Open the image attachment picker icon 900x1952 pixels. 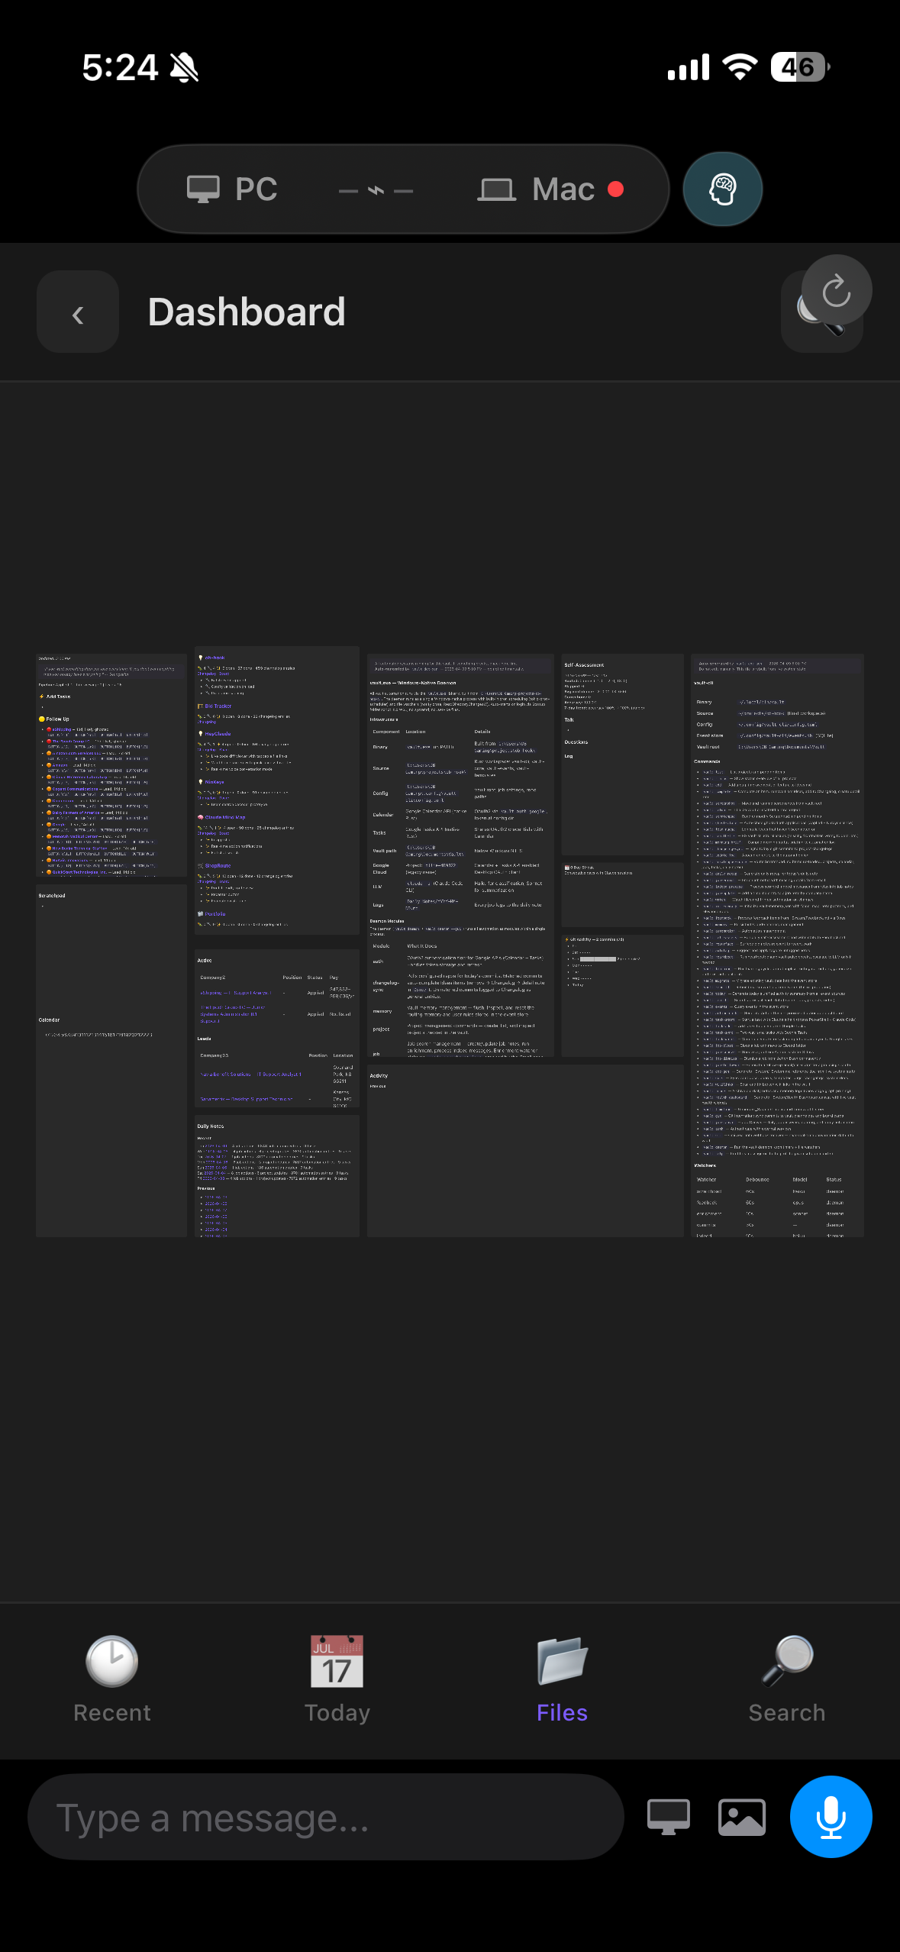pyautogui.click(x=741, y=1817)
